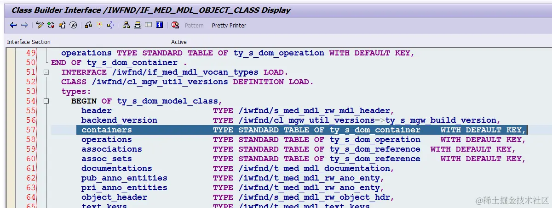552x208 pixels.
Task: Click the 'associations' field name
Action: pos(112,149)
